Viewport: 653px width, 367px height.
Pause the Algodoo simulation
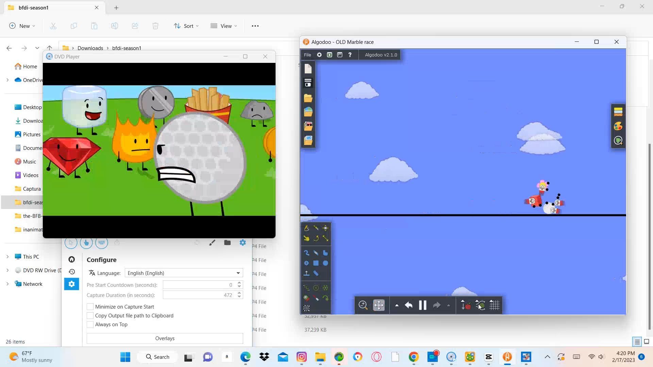pos(422,305)
